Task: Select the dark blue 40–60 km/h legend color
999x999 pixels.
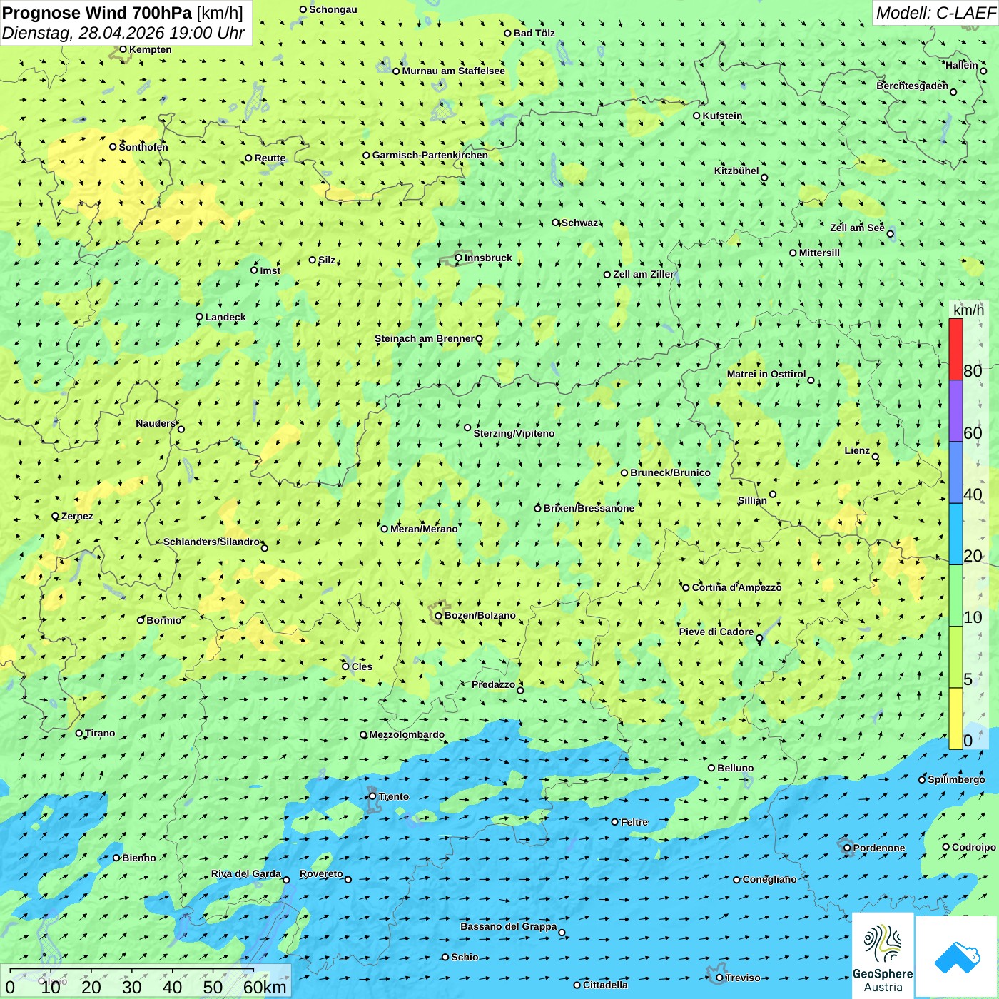Action: click(955, 472)
